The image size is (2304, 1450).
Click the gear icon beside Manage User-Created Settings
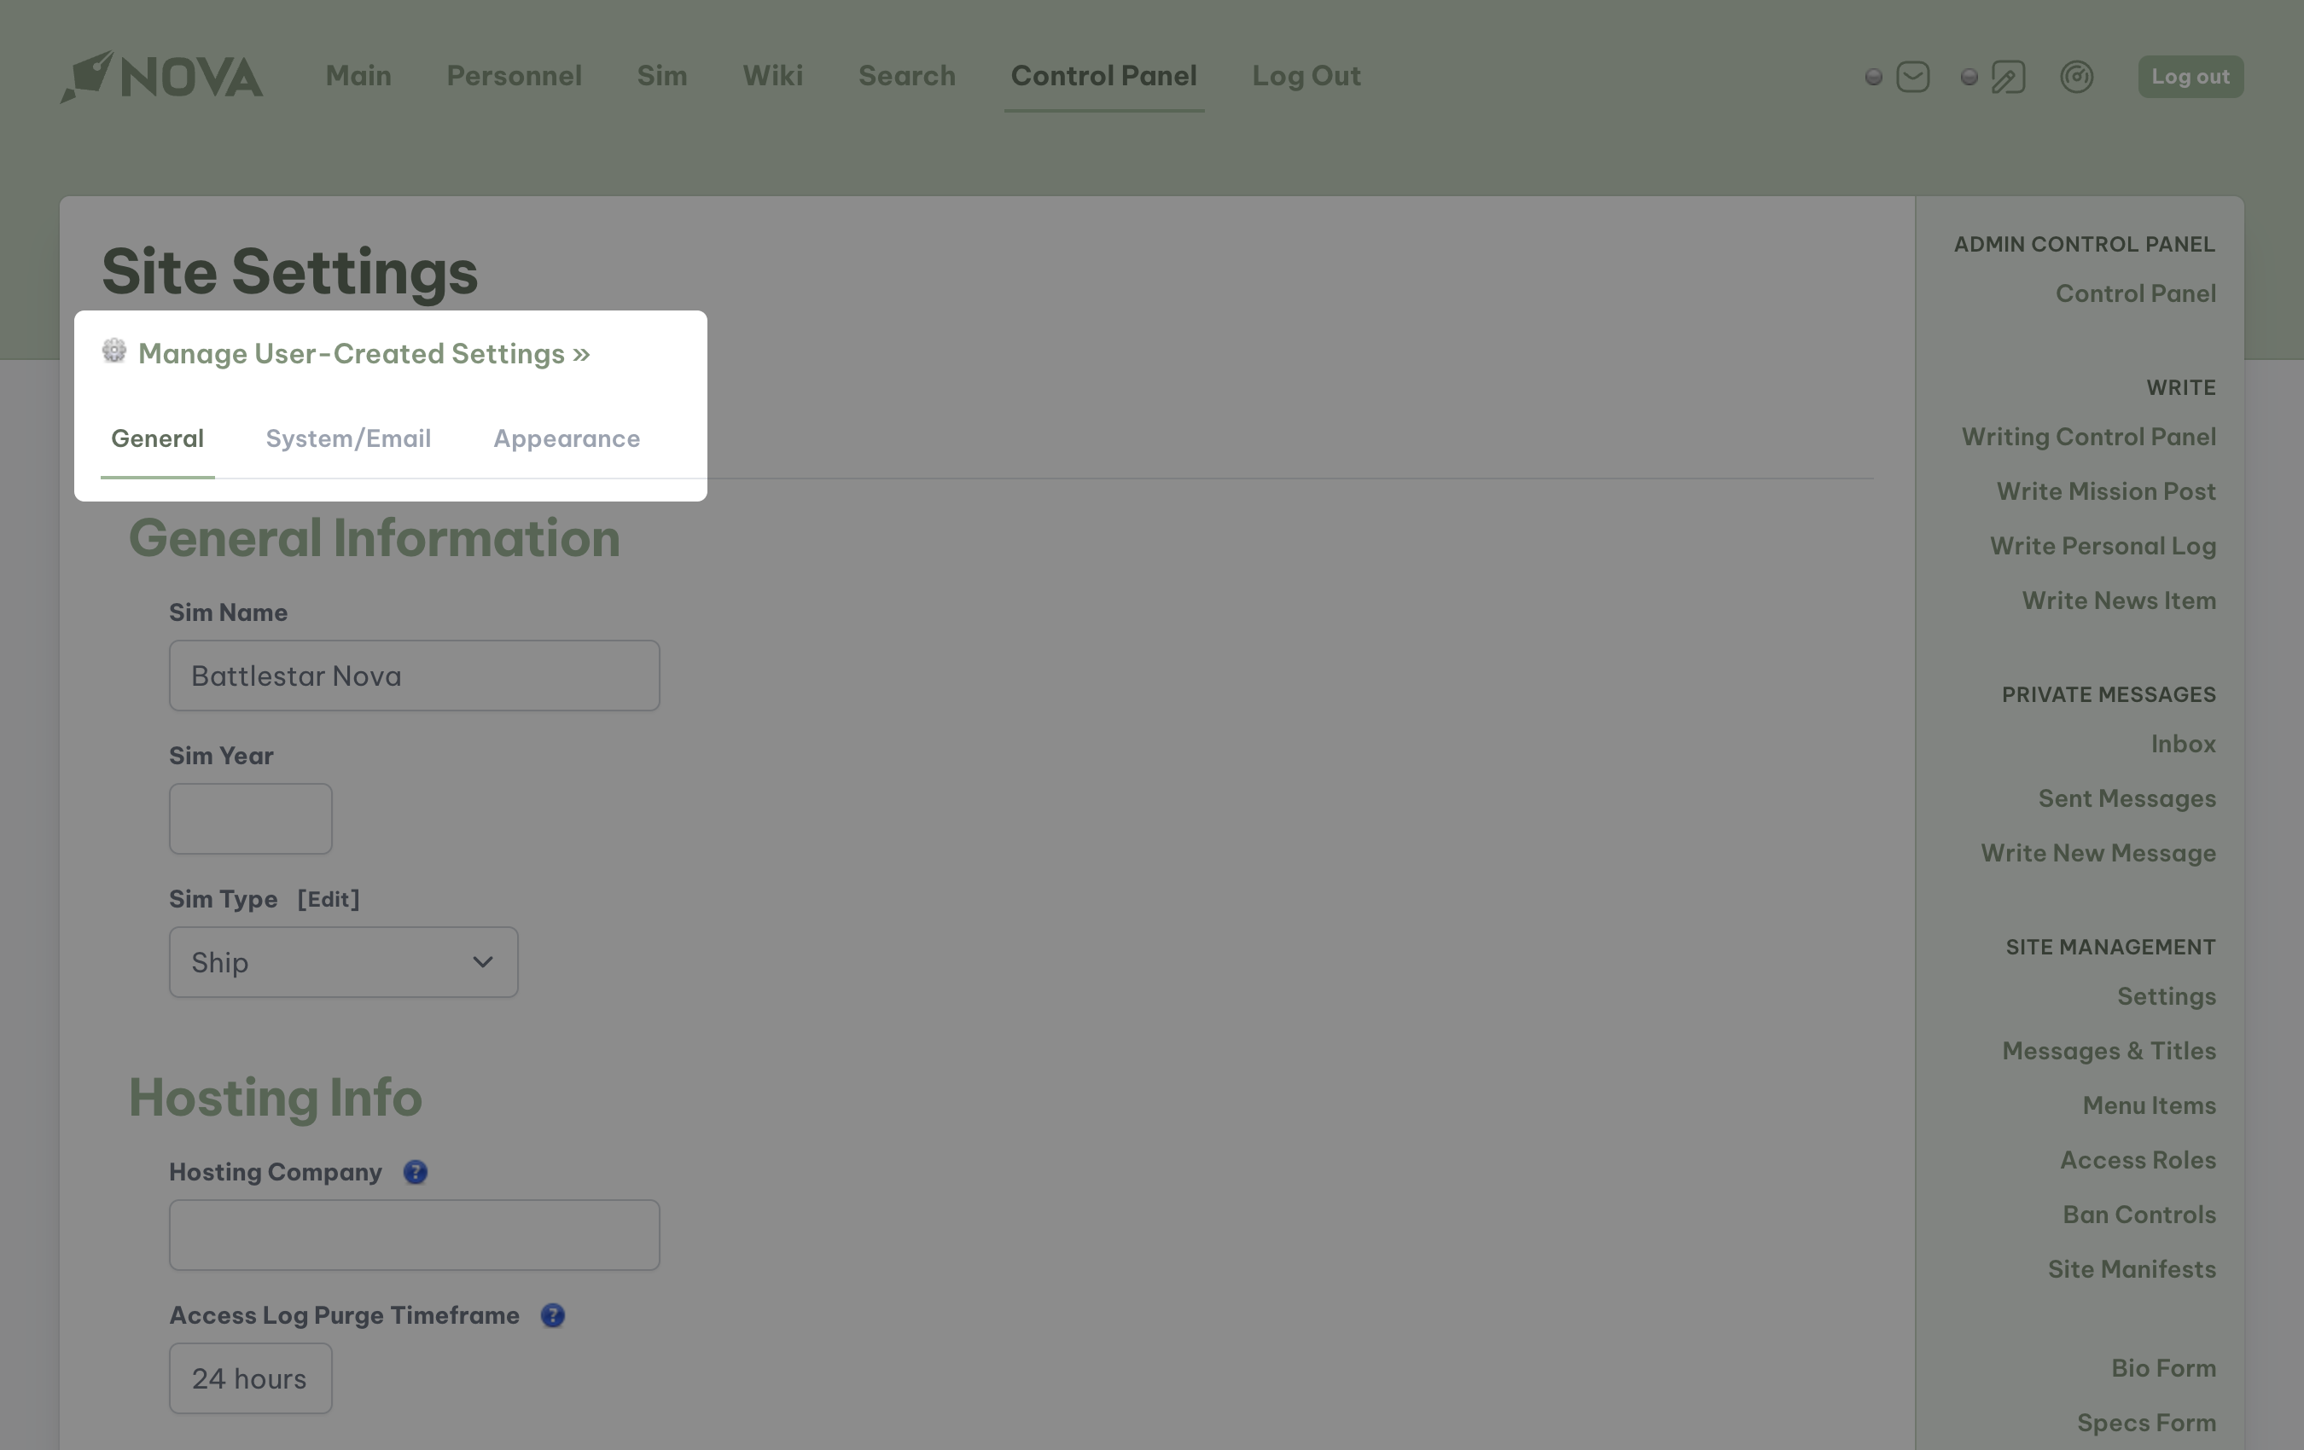[x=113, y=351]
